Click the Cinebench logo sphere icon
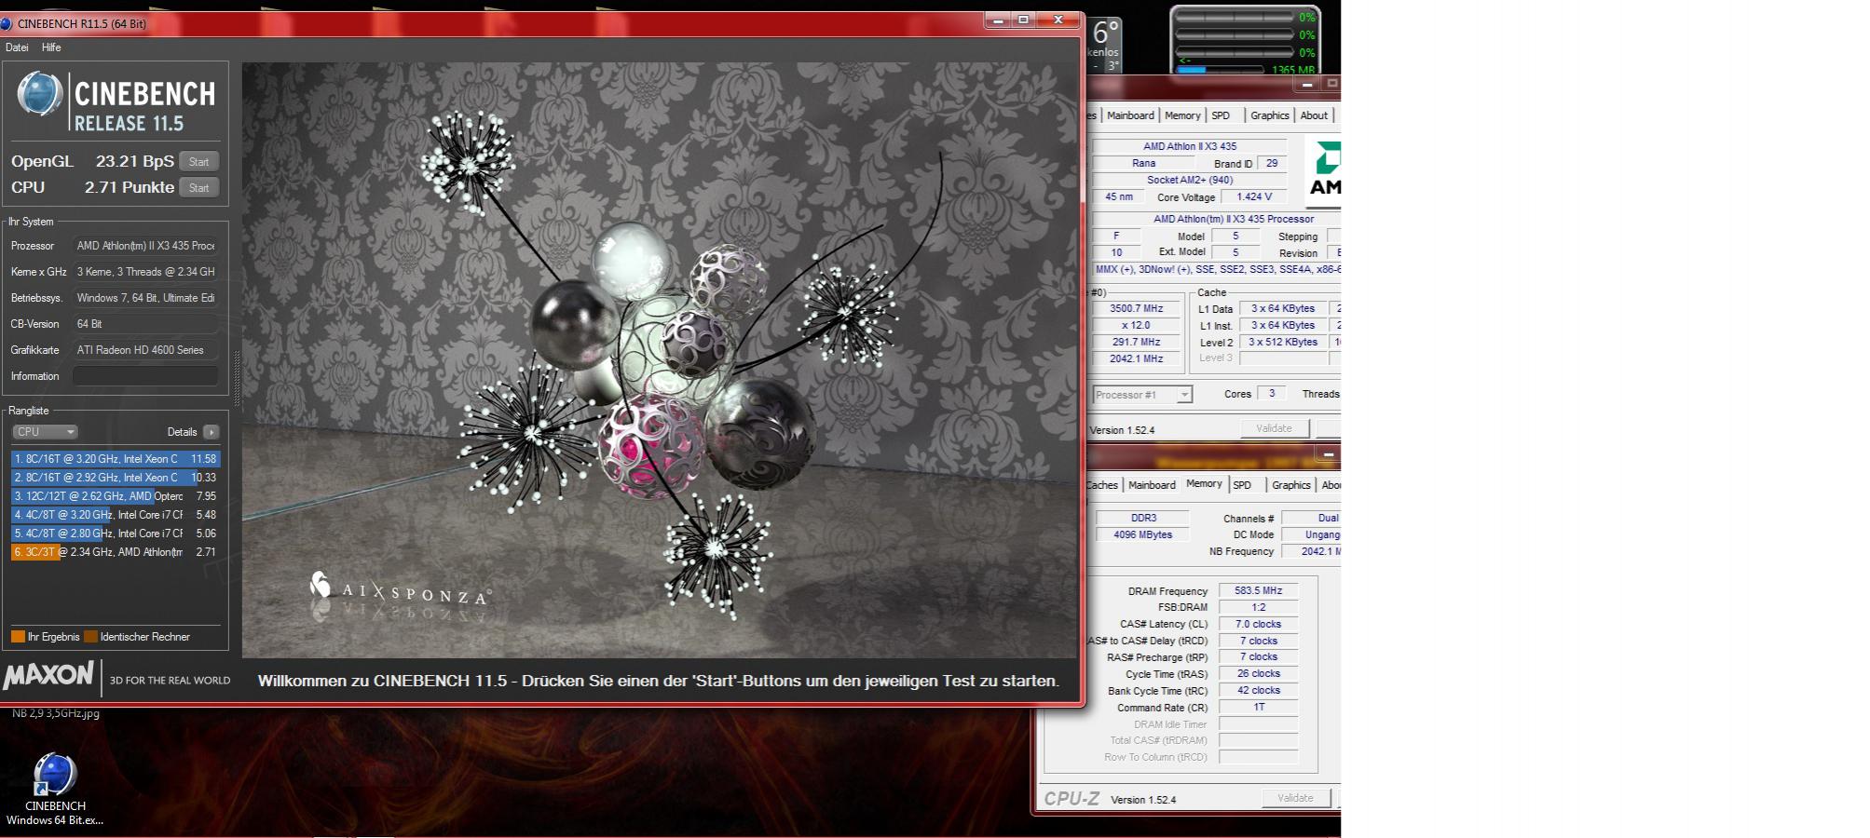 tap(40, 95)
